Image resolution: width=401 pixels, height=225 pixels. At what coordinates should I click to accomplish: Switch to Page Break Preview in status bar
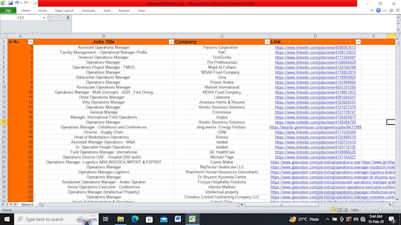tap(345, 210)
